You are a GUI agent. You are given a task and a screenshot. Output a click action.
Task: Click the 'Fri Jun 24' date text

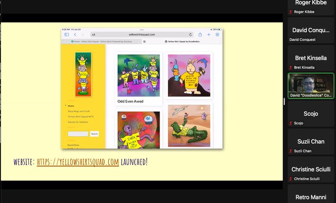click(76, 30)
